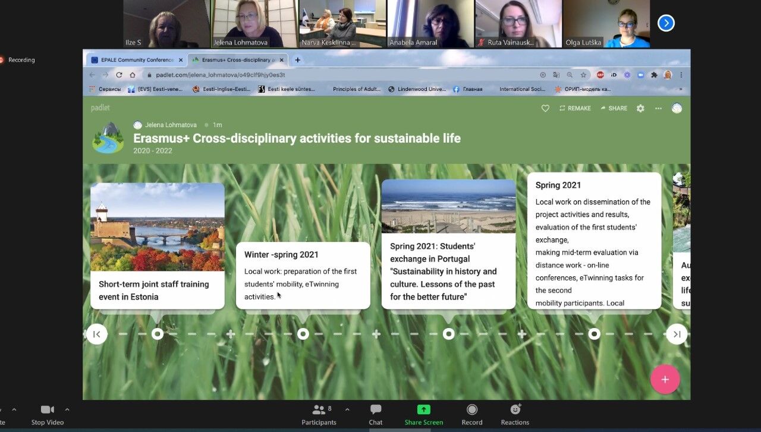The width and height of the screenshot is (761, 432).
Task: Go back in browser history
Action: click(92, 75)
